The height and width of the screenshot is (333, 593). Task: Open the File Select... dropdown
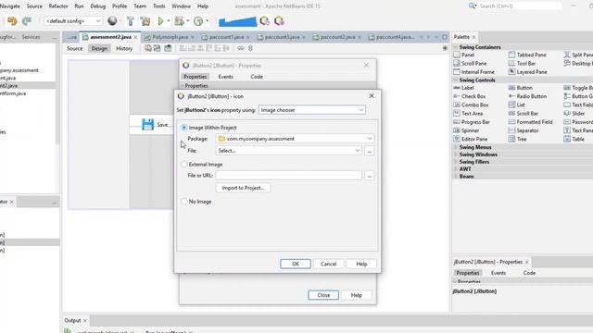pyautogui.click(x=288, y=150)
